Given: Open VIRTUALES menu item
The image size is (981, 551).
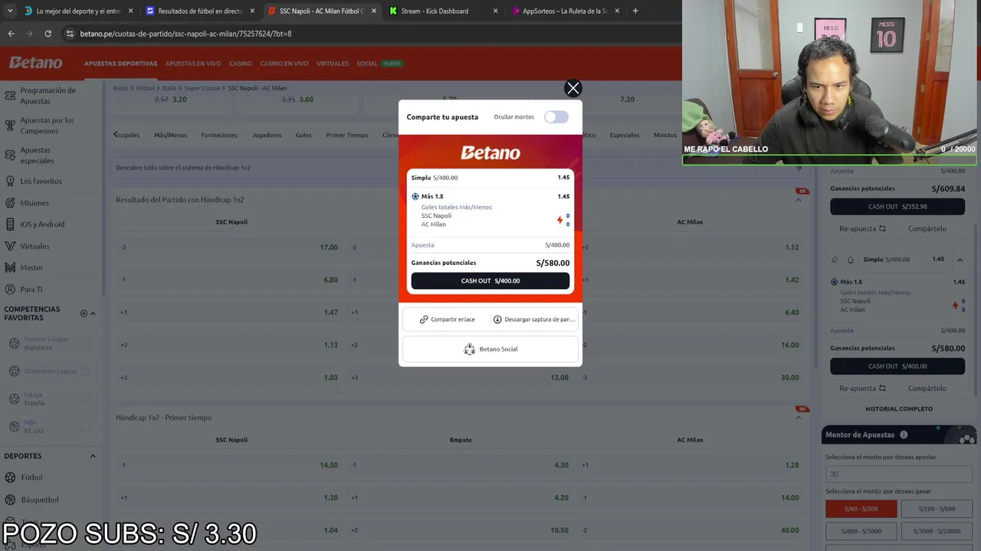Looking at the screenshot, I should point(333,64).
